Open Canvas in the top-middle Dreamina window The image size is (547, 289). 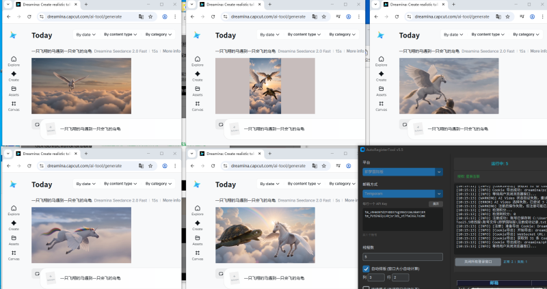click(198, 106)
